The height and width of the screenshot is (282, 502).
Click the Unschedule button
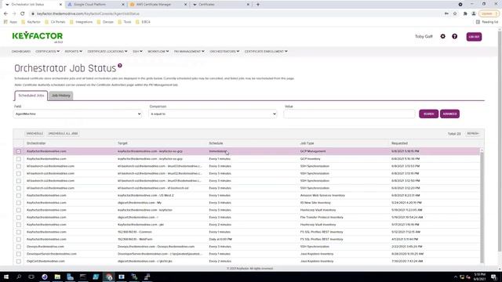coord(35,134)
